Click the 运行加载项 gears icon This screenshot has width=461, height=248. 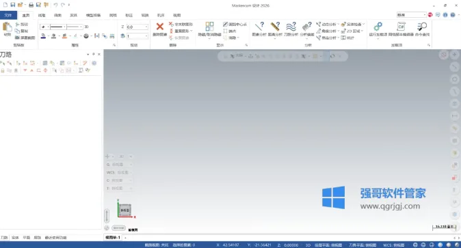(x=378, y=27)
